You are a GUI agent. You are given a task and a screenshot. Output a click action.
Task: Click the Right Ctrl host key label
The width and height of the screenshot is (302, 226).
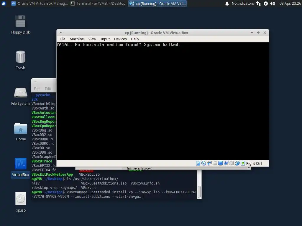pyautogui.click(x=254, y=164)
